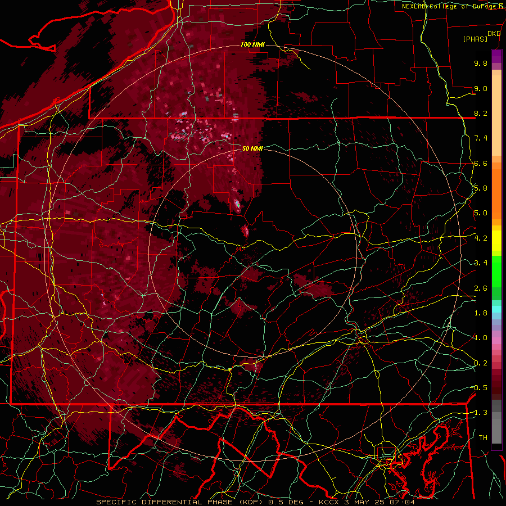This screenshot has height=506, width=506.
Task: Click the 2.6 scale value
Action: click(x=481, y=288)
